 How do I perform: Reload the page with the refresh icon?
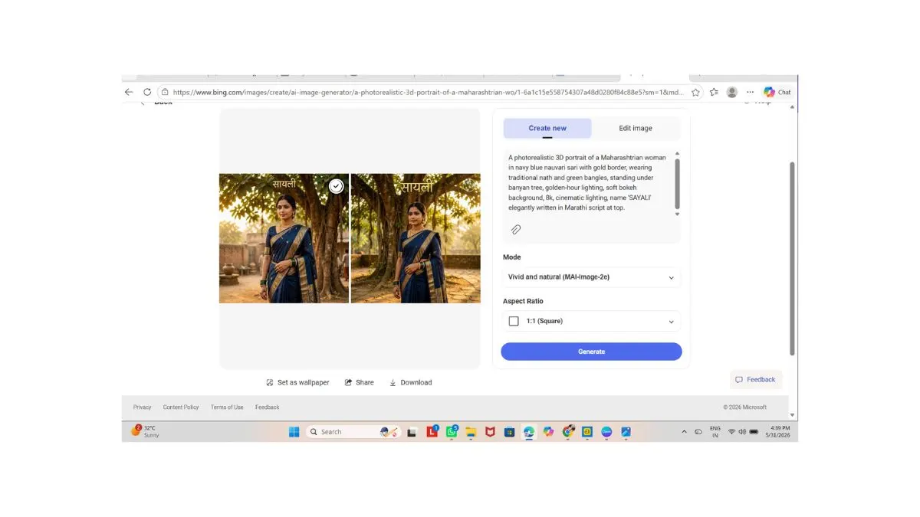pyautogui.click(x=147, y=92)
